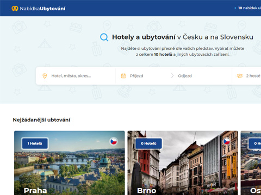This screenshot has height=195, width=261.
Task: Select the Brno city title
Action: click(x=147, y=191)
